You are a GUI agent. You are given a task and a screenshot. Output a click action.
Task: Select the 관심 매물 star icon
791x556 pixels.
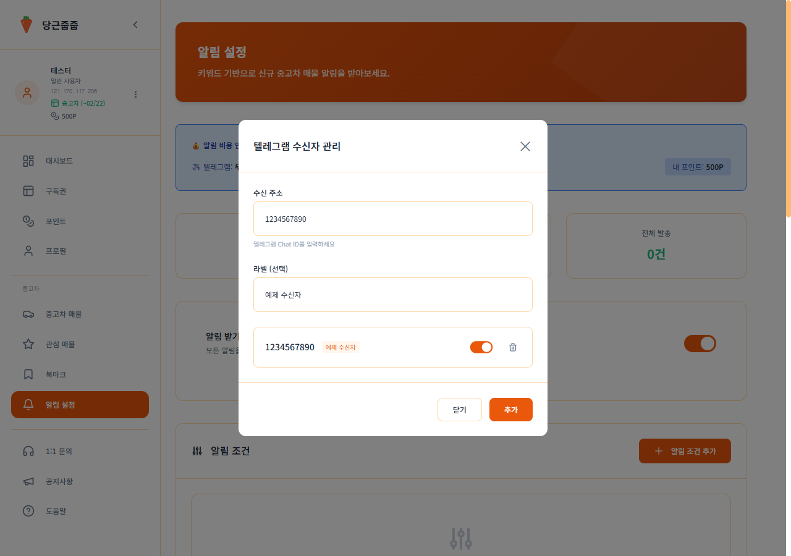click(x=27, y=344)
